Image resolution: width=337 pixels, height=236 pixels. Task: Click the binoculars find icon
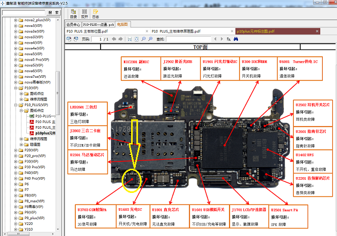click(236, 39)
